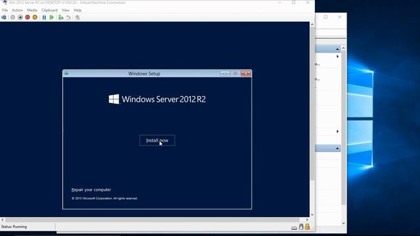The width and height of the screenshot is (420, 236).
Task: Click the Repair your computer link
Action: pos(91,189)
